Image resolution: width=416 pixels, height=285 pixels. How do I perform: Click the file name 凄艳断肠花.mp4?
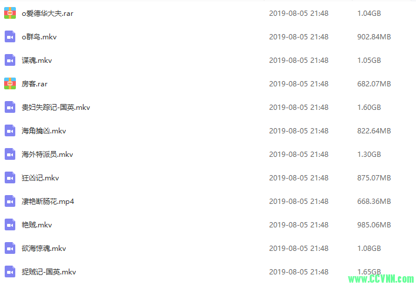click(x=48, y=202)
